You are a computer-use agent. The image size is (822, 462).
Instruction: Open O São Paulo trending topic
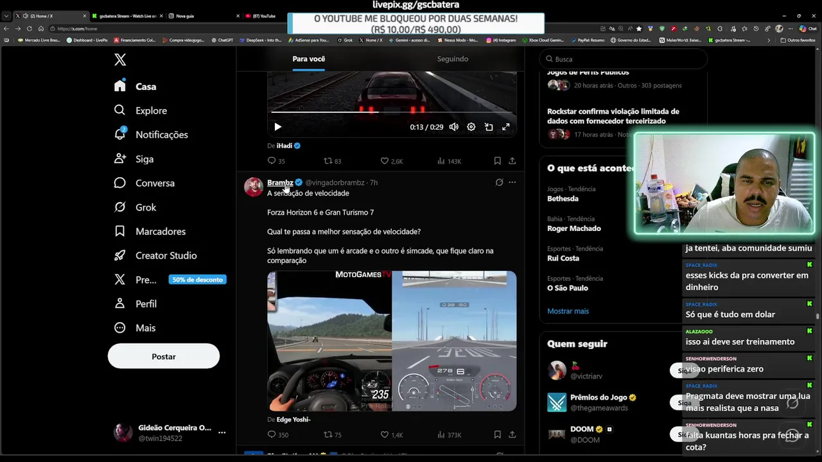coord(568,288)
